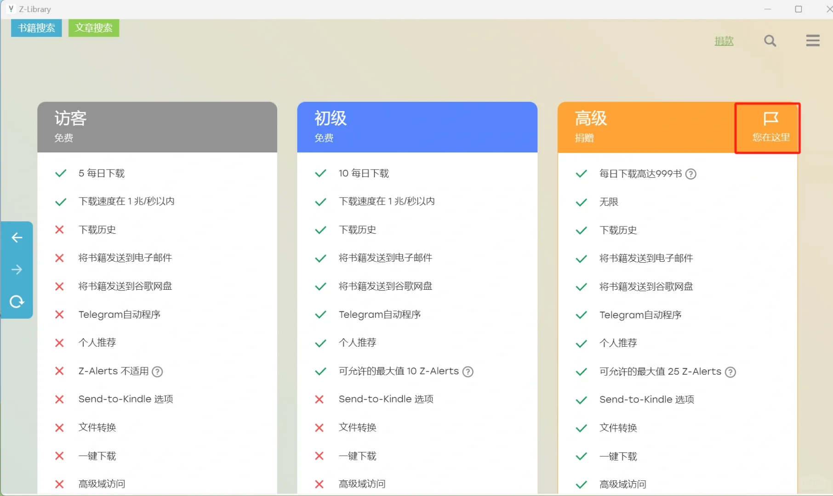Click the forward arrow navigation icon
This screenshot has height=496, width=833.
[17, 270]
